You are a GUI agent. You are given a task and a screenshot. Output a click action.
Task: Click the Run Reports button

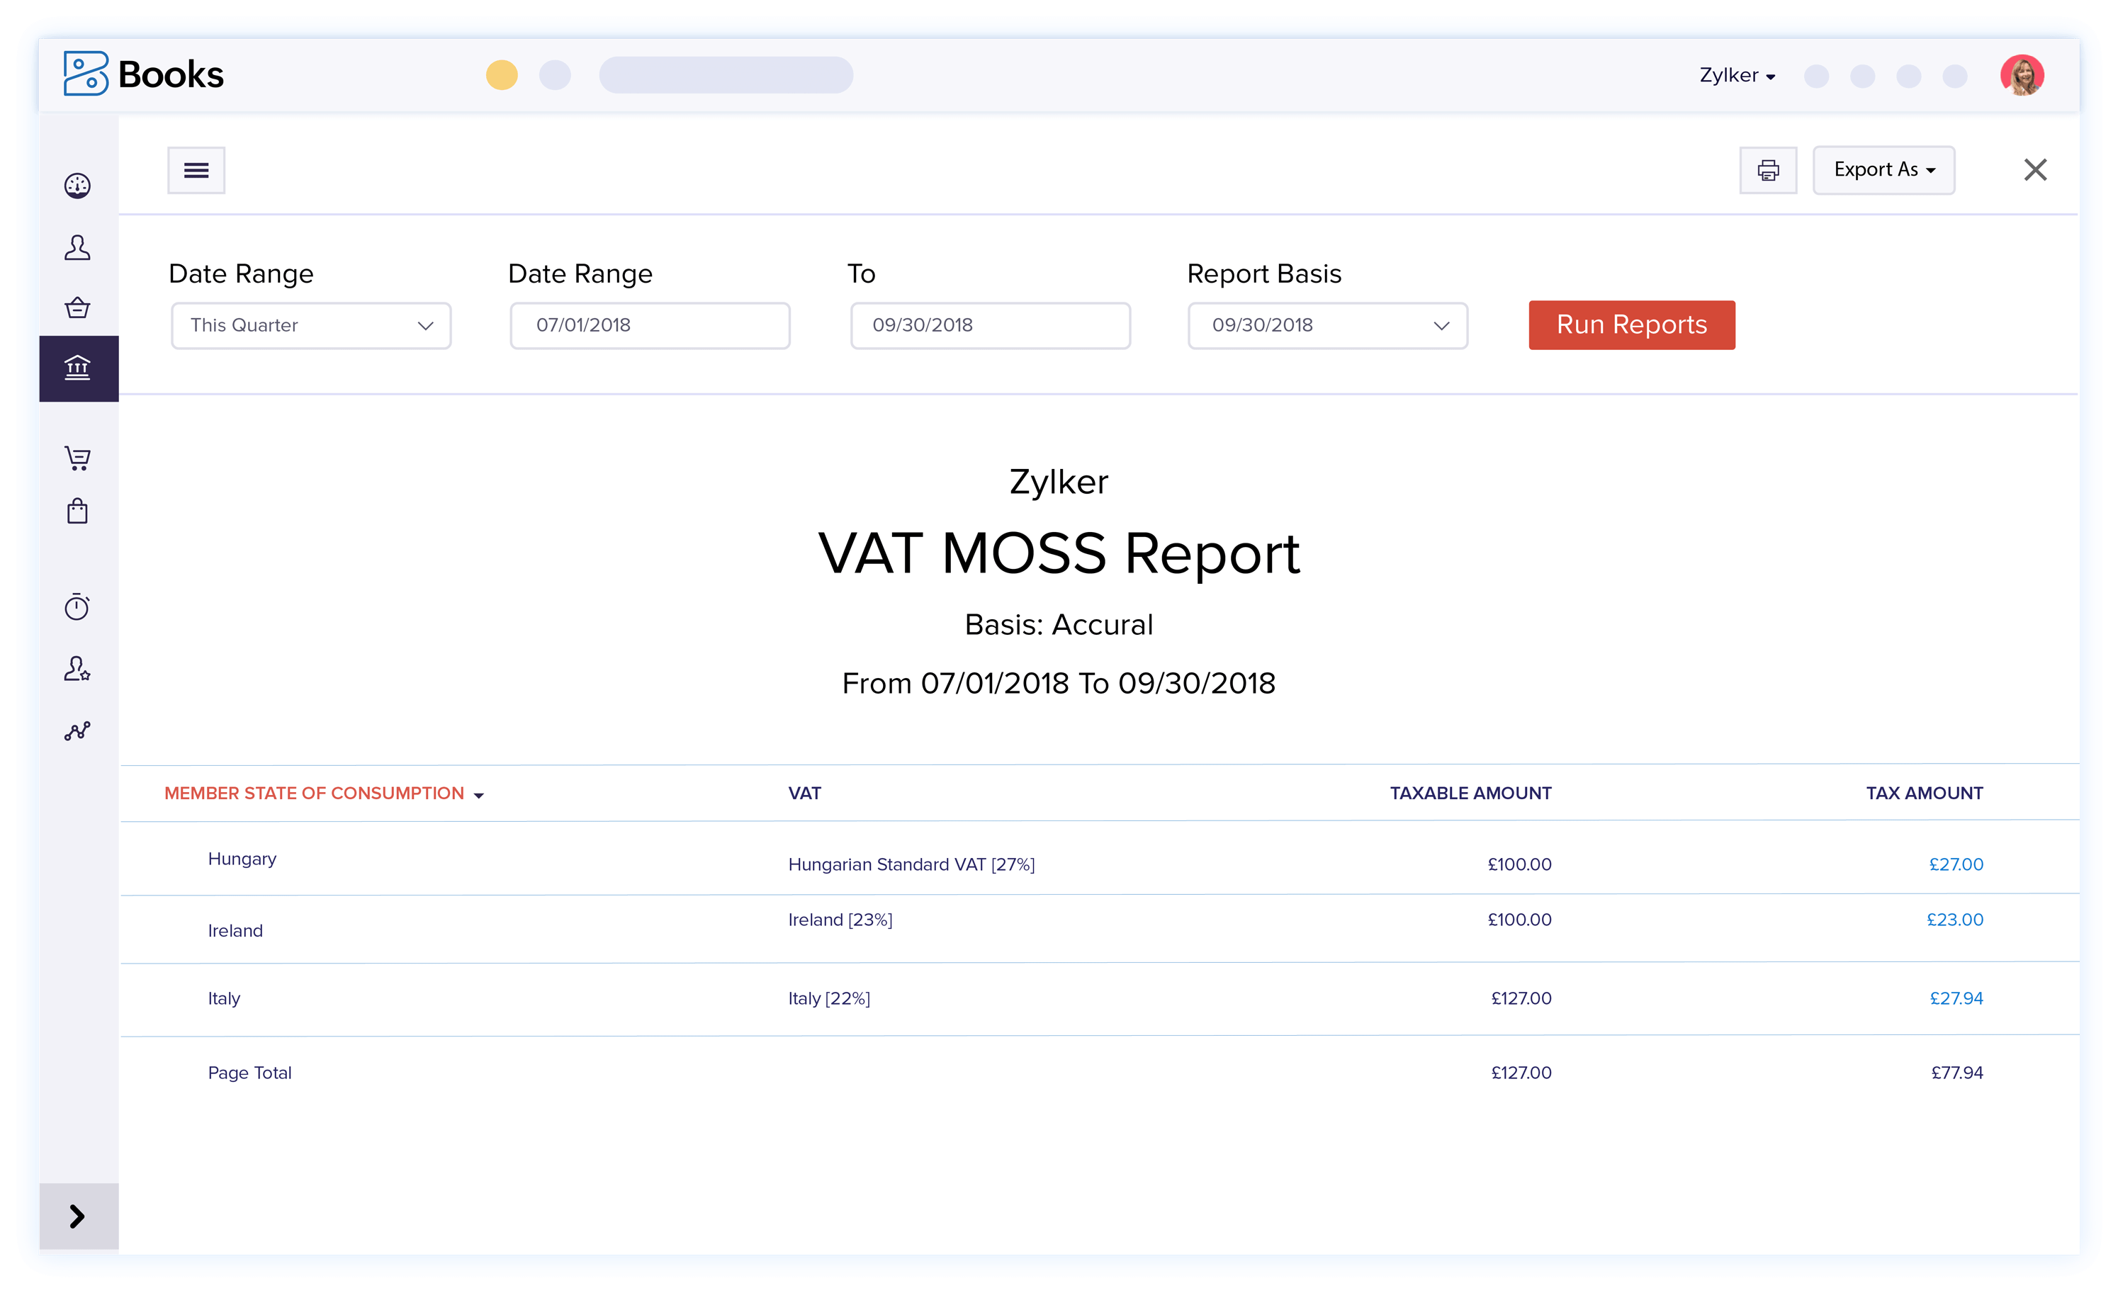pos(1630,325)
